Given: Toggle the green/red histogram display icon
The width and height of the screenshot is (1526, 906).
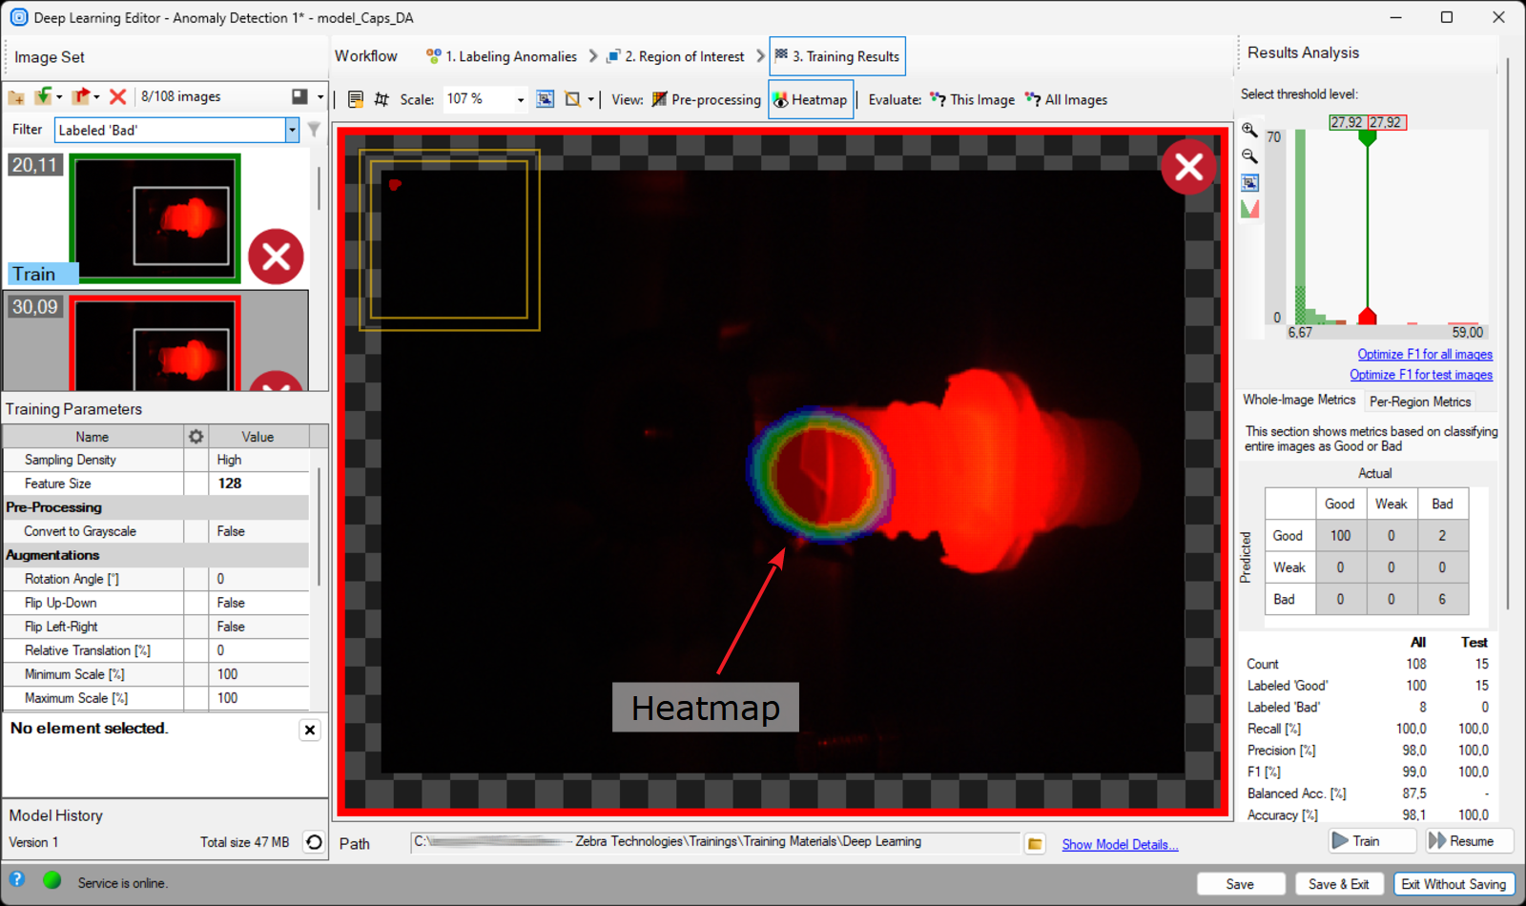Looking at the screenshot, I should (1249, 209).
